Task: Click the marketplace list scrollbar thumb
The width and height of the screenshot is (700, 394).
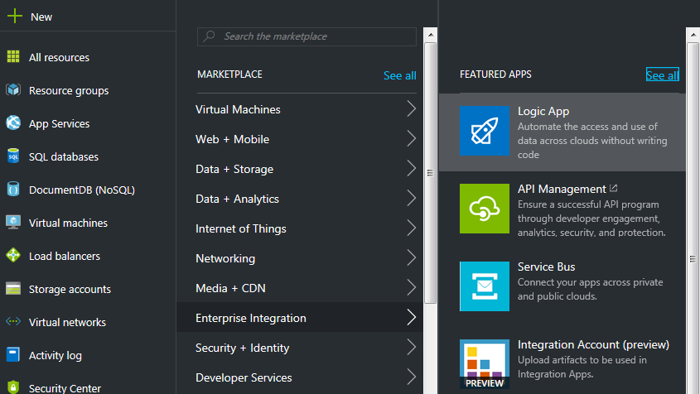Action: pos(431,173)
